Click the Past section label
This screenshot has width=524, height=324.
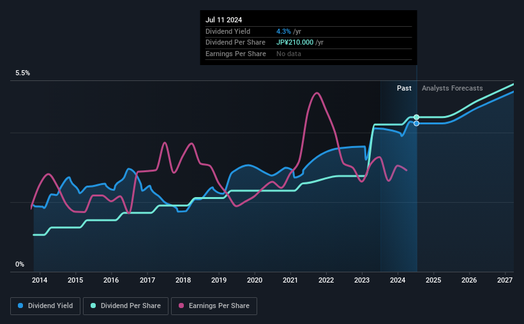pyautogui.click(x=404, y=88)
